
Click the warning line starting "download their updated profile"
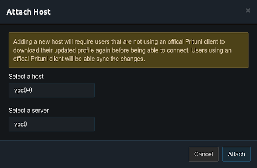122,50
